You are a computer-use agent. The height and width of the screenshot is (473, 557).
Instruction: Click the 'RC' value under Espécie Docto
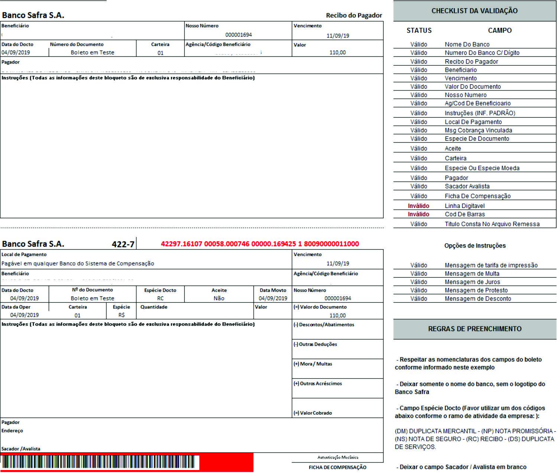(x=160, y=298)
